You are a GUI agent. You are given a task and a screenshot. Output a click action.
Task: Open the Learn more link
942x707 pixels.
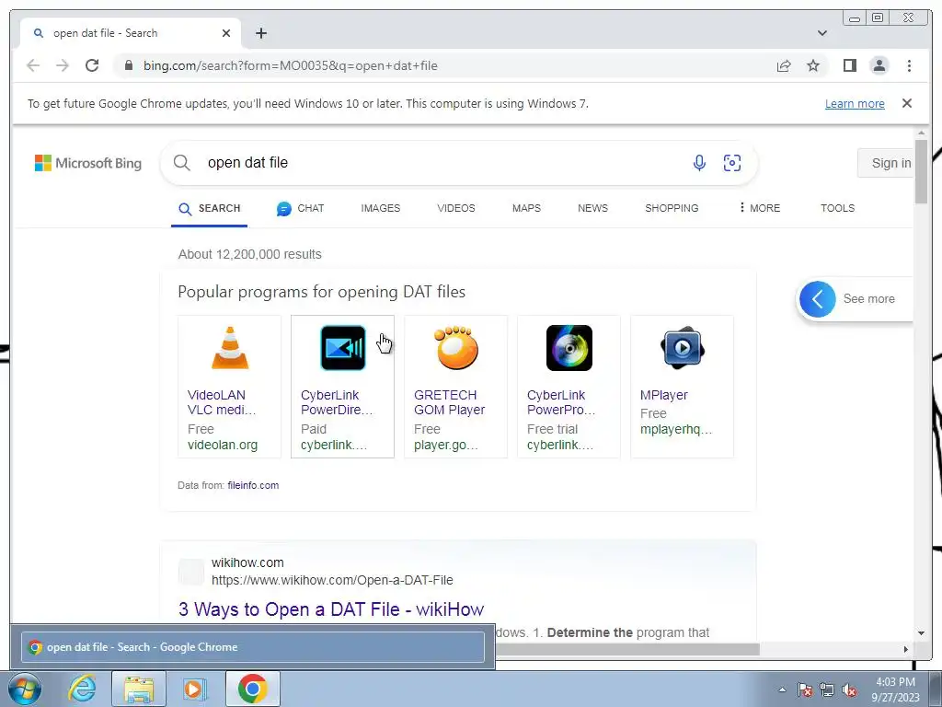855,103
